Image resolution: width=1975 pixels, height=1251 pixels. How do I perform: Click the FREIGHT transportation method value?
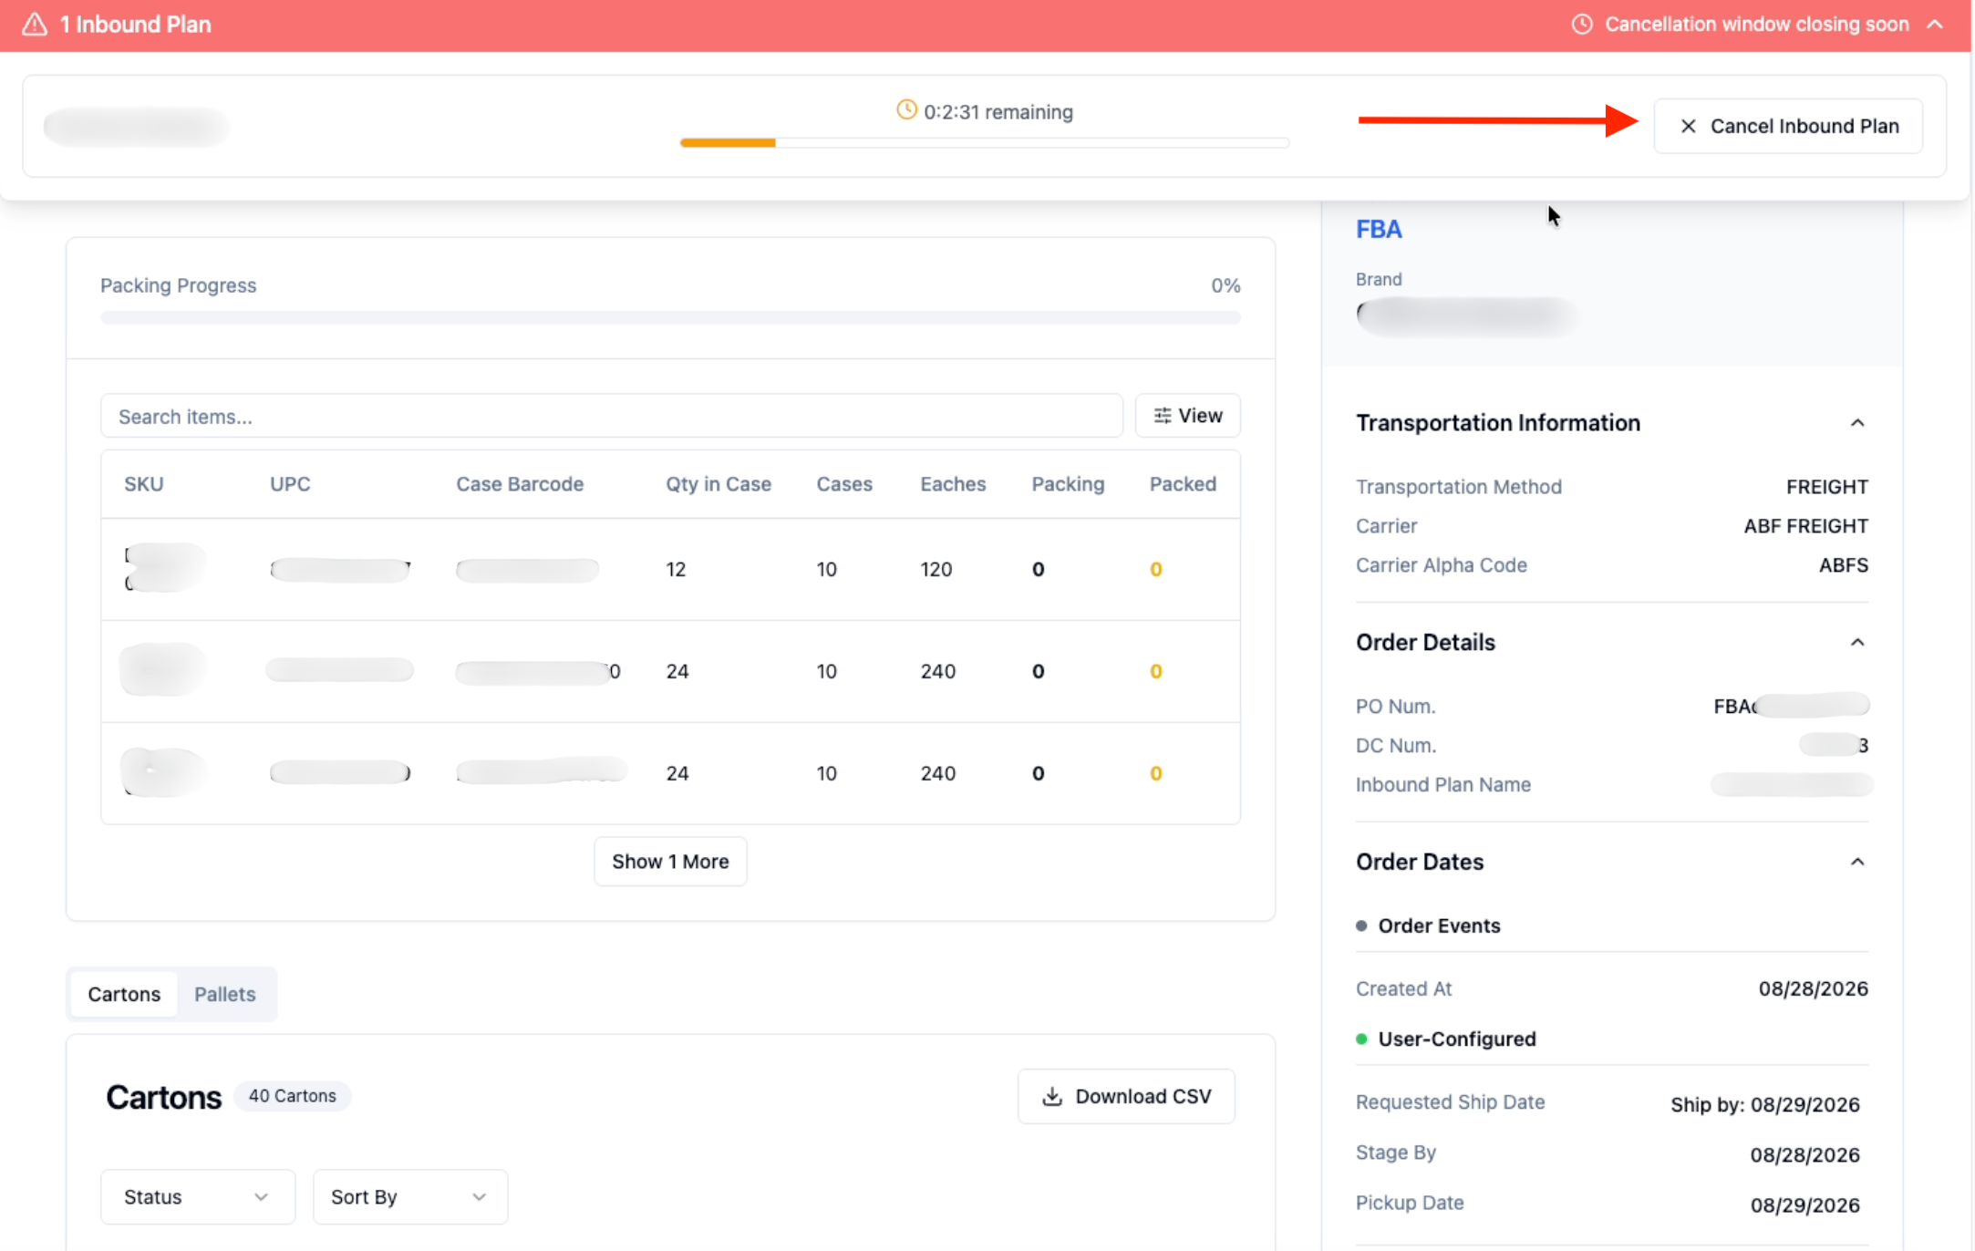click(x=1827, y=487)
